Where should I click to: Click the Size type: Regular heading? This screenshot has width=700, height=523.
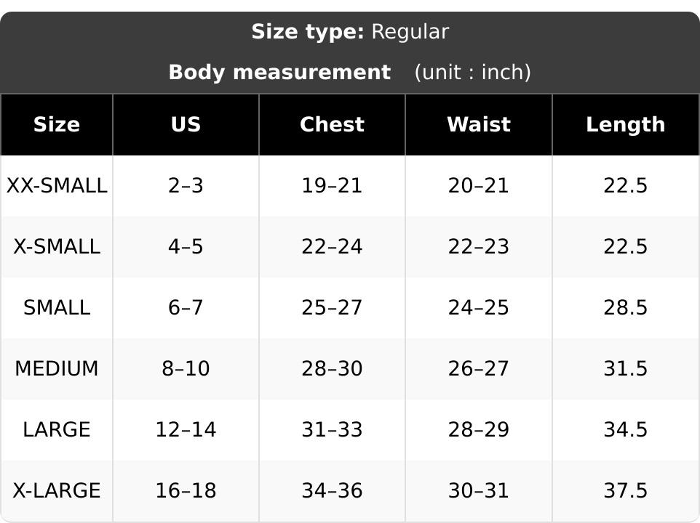(350, 32)
